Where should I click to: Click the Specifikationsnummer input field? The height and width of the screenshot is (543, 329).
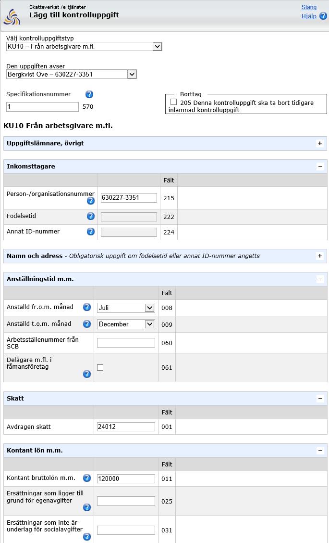click(43, 107)
